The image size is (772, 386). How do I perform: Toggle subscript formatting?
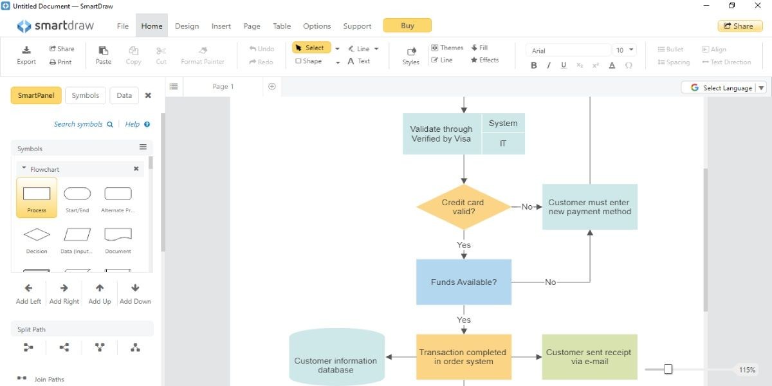pos(580,65)
